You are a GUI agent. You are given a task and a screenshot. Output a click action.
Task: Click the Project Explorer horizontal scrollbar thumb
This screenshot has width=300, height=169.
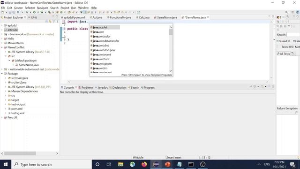(x=20, y=154)
